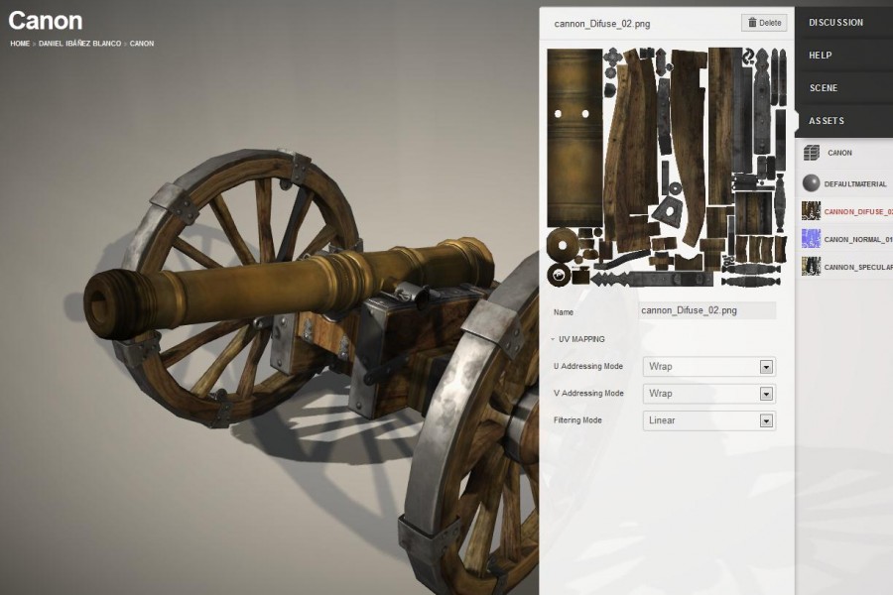Open the Filtering Mode dropdown
This screenshot has width=893, height=595.
(x=708, y=420)
